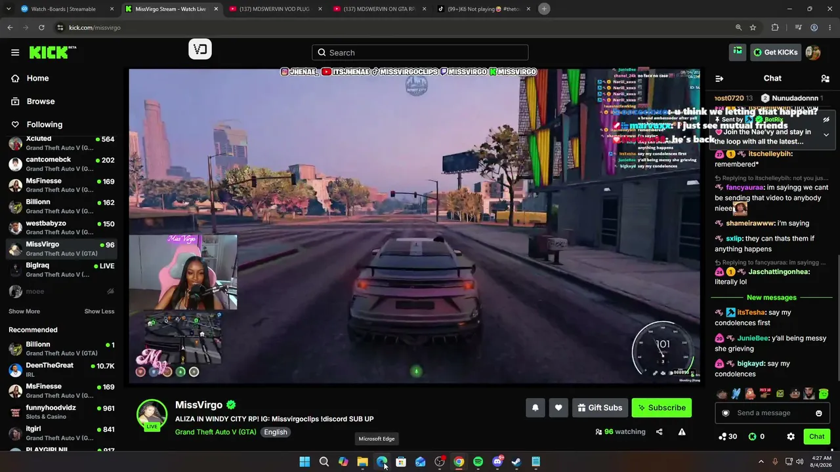Zoom the page using the address bar magnifier
Screen dimensions: 840x472
pyautogui.click(x=738, y=28)
